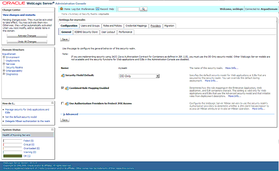Click the Warning (0) status link
The width and height of the screenshot is (279, 171).
tap(30, 152)
